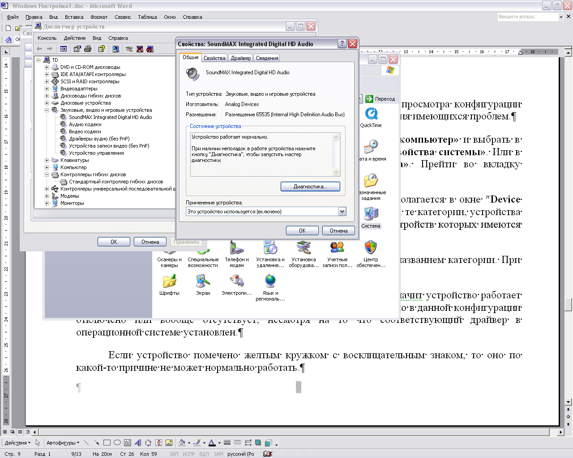The height and width of the screenshot is (458, 573).
Task: Open Shadow Style options in Drawing toolbar
Action: point(258,443)
